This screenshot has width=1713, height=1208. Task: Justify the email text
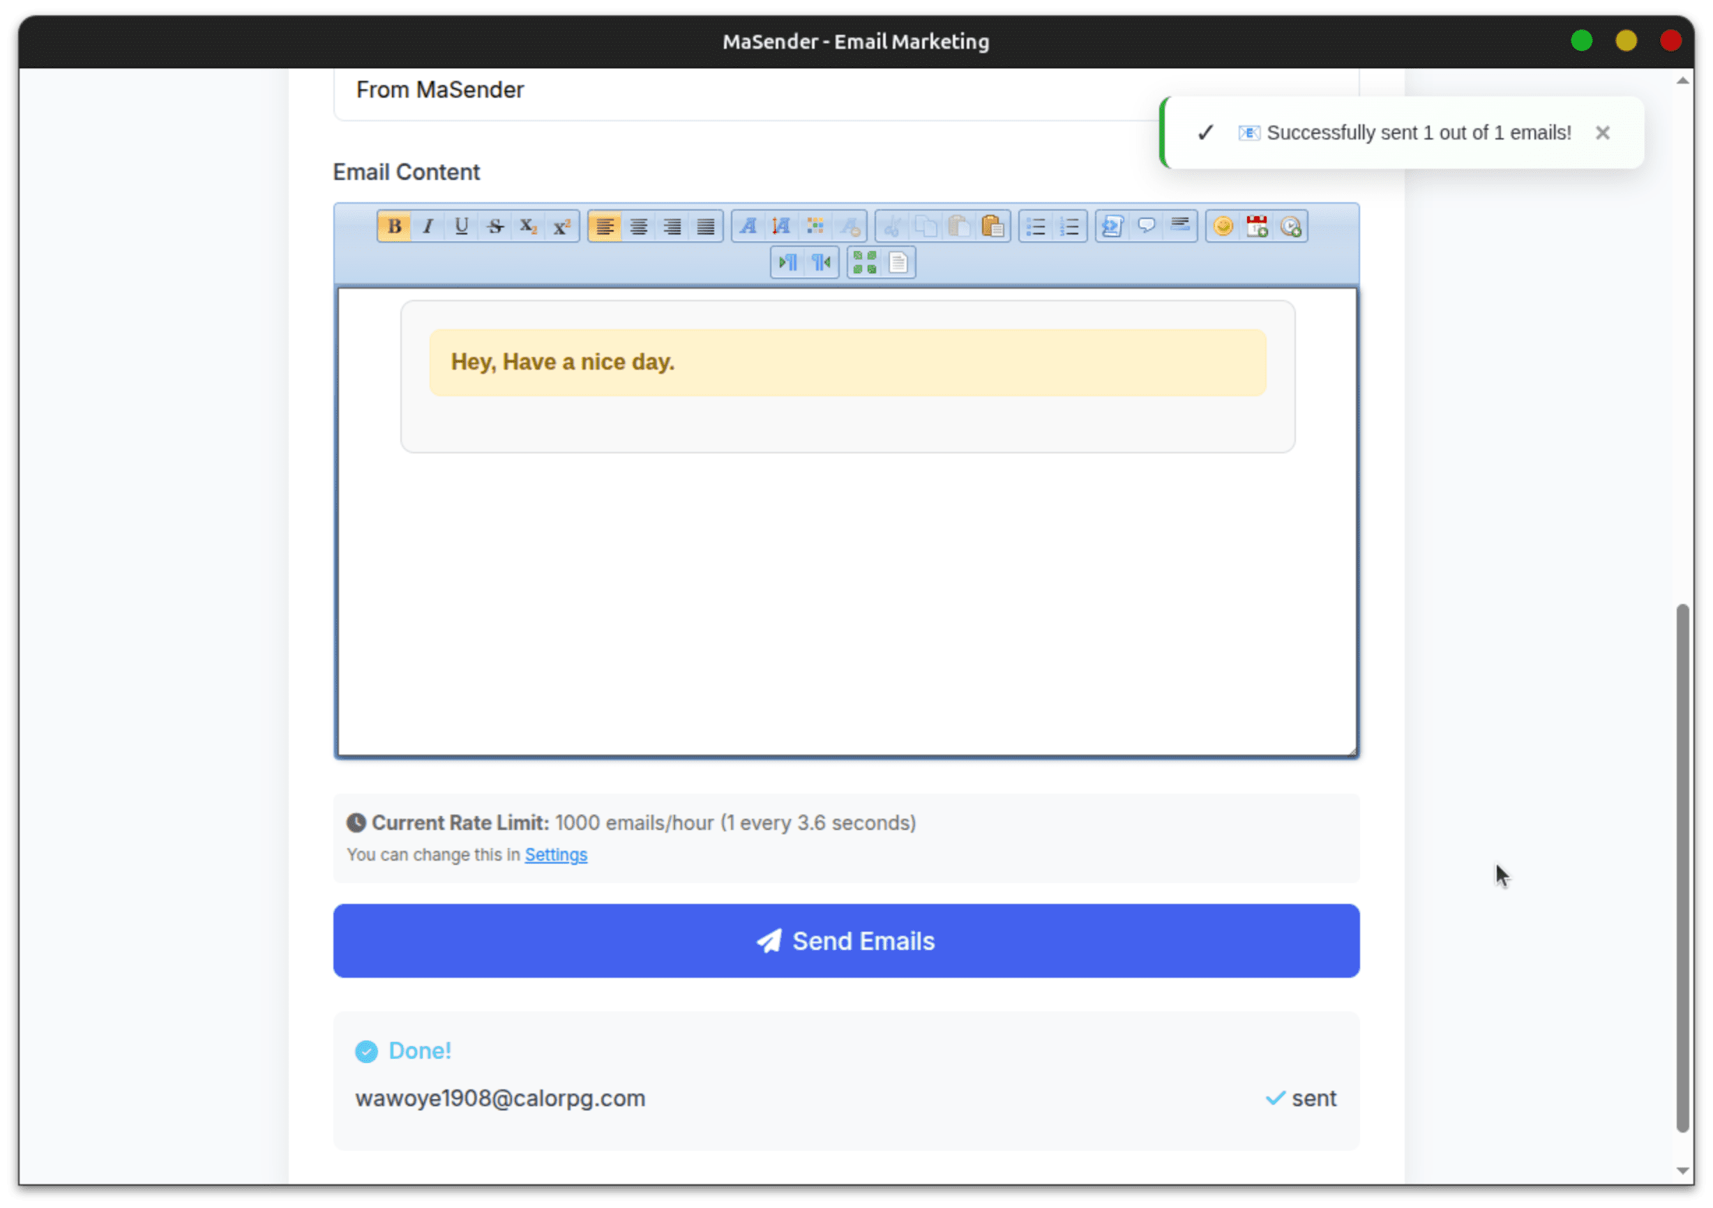(706, 226)
